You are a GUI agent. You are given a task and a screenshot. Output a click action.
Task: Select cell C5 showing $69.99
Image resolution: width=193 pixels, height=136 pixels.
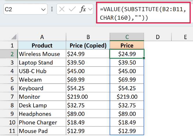127,80
